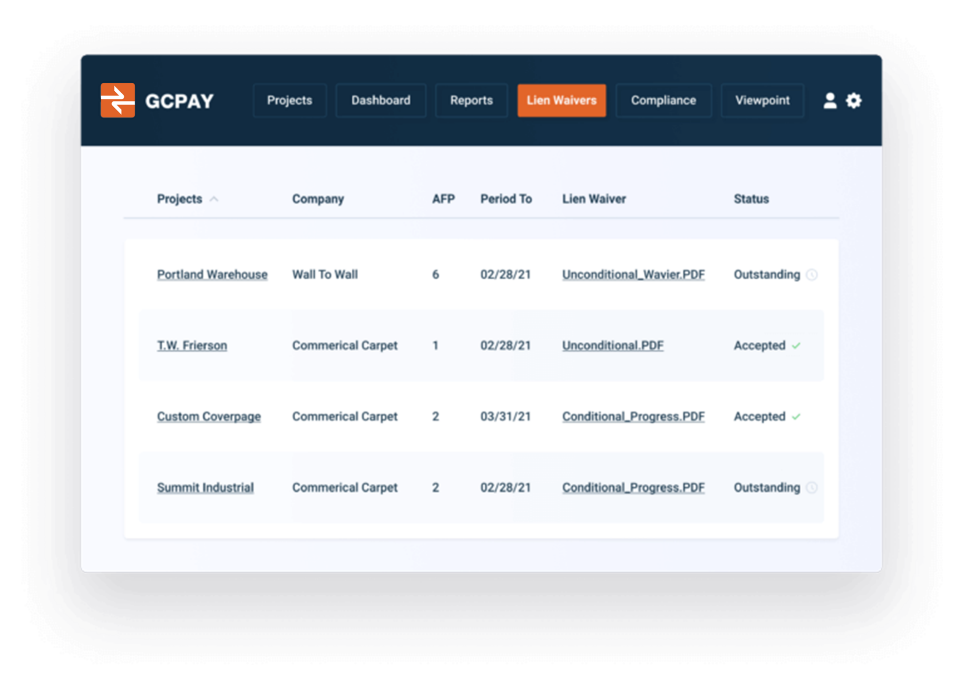Click the clock icon beside Portland Warehouse's Outstanding status

813,275
